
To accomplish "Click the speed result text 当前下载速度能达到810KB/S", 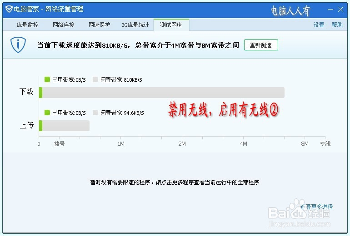I will click(83, 45).
